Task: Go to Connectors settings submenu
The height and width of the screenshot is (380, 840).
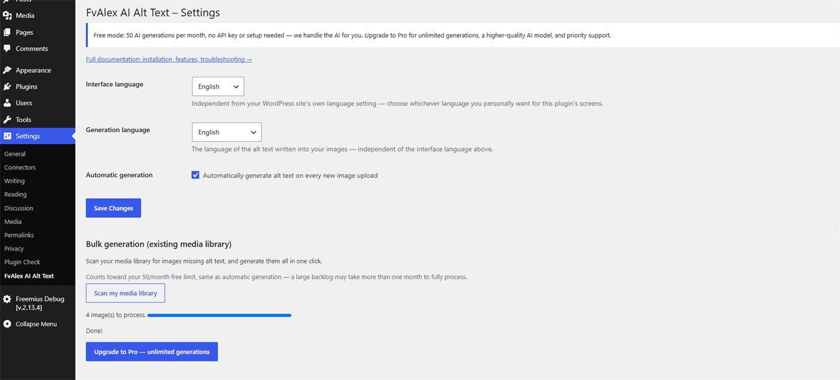Action: click(x=20, y=167)
